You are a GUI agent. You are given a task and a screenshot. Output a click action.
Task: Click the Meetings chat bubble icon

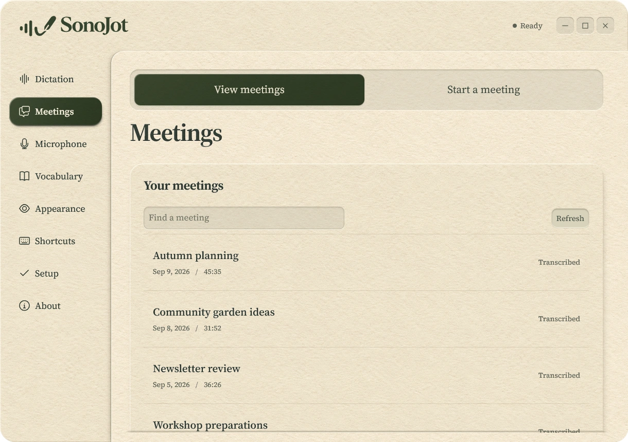(24, 112)
